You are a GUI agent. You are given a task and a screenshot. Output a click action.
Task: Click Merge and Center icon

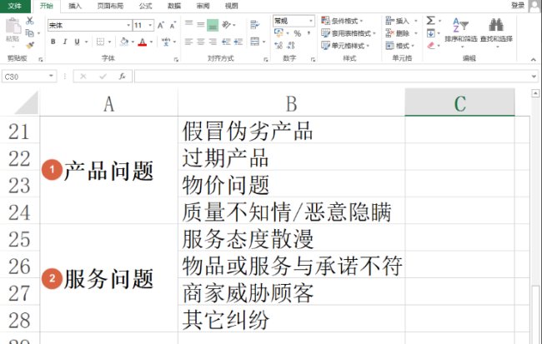255,42
